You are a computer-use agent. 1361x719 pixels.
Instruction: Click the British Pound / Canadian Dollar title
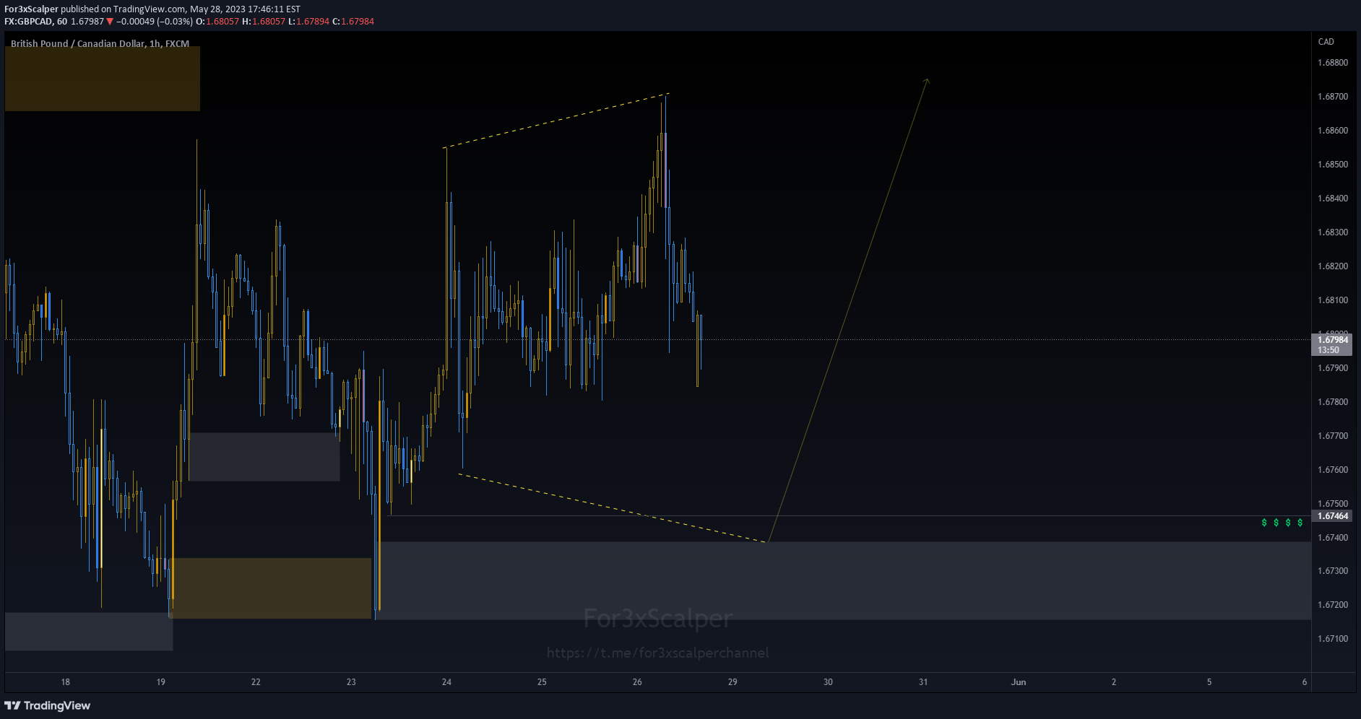[76, 43]
